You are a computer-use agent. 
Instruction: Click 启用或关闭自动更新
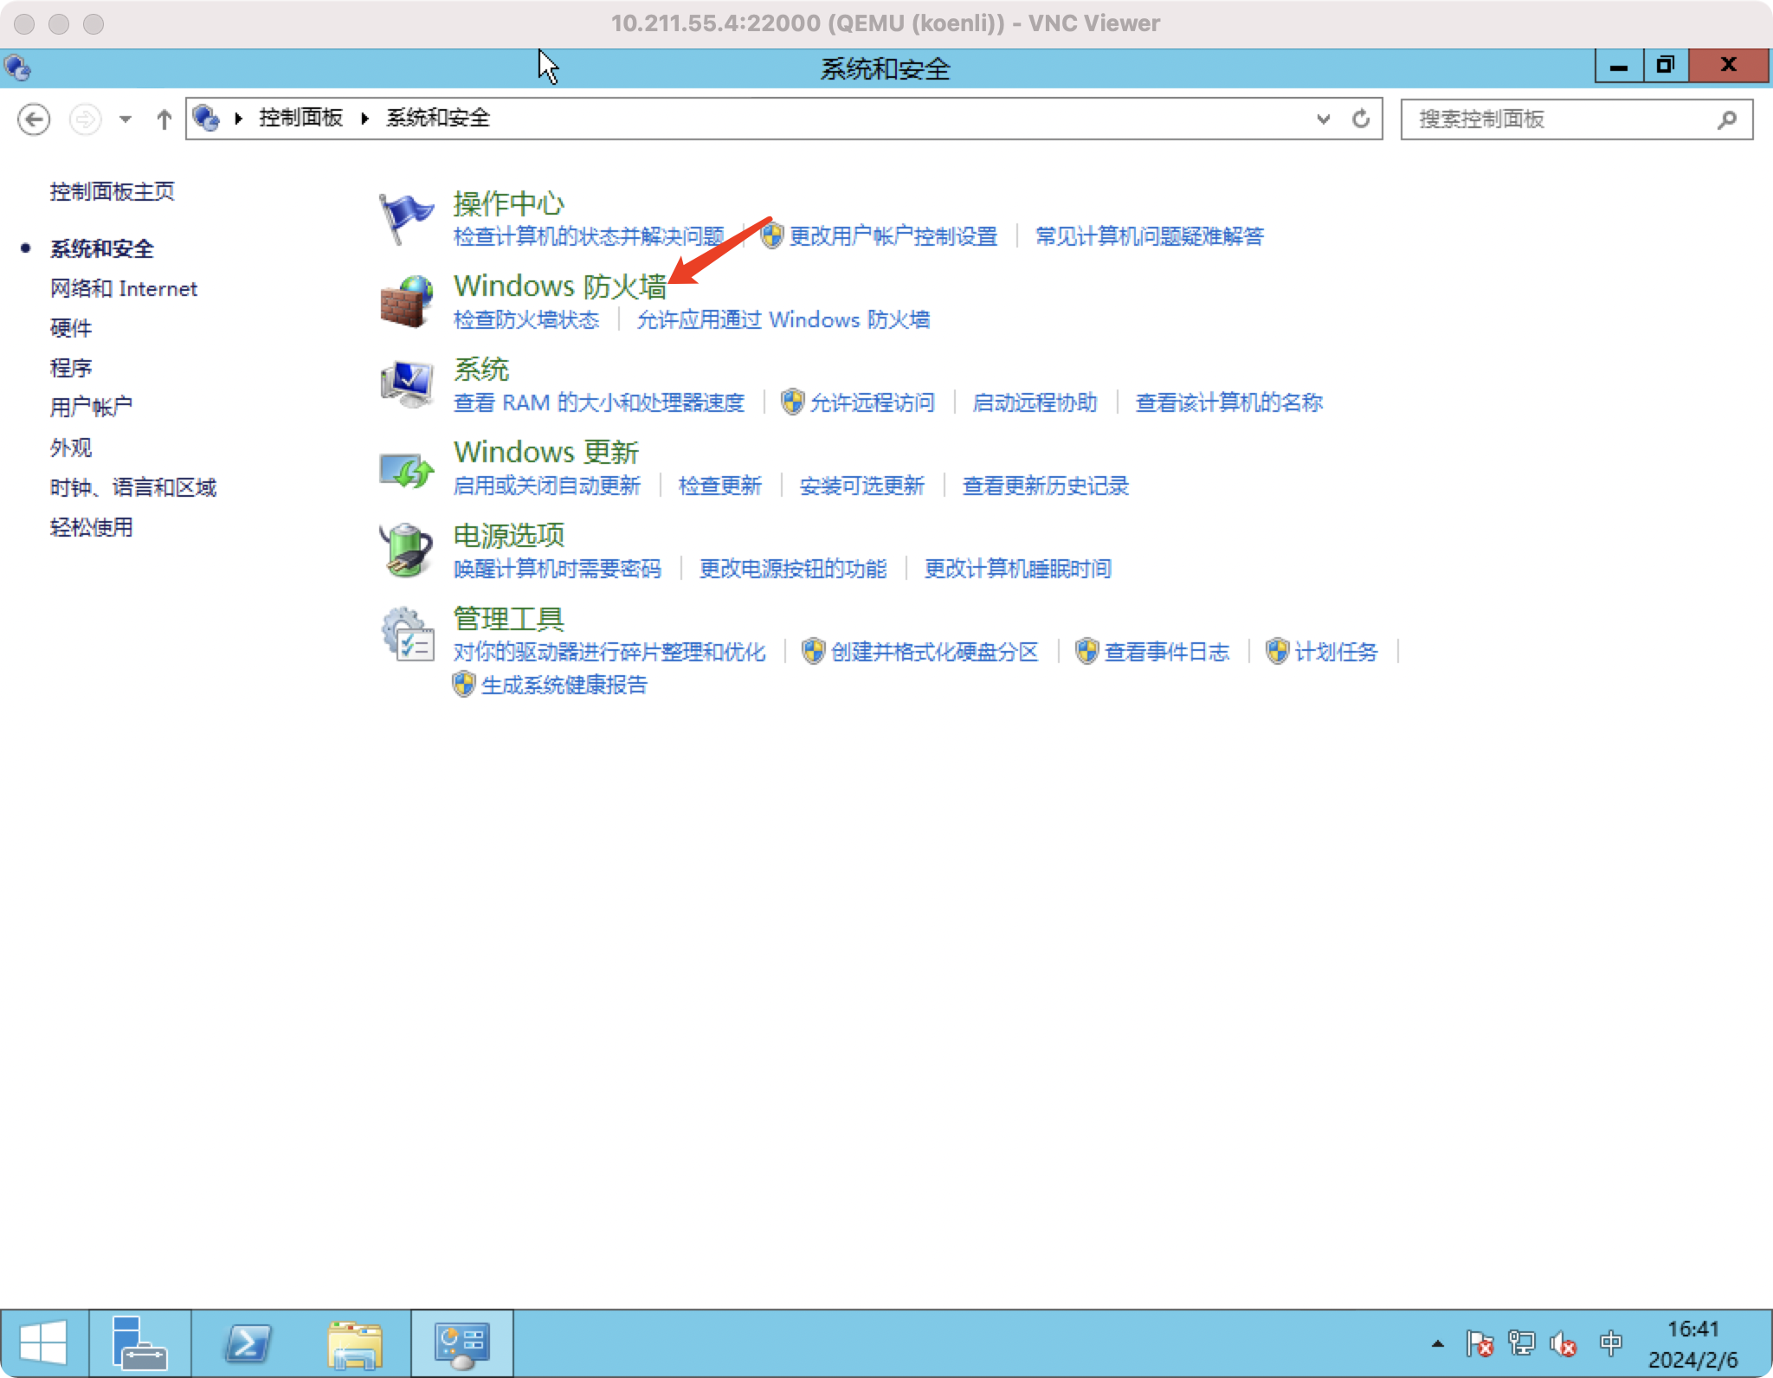(x=548, y=486)
